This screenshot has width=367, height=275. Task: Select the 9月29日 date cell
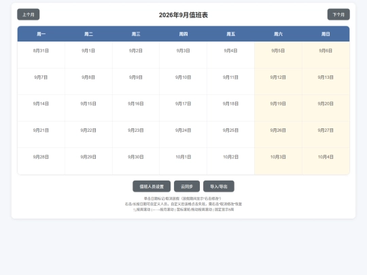point(88,161)
